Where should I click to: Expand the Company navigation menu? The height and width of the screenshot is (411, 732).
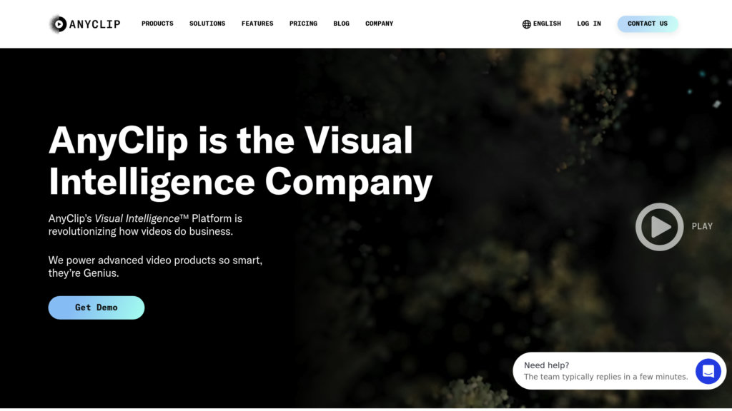pyautogui.click(x=379, y=24)
